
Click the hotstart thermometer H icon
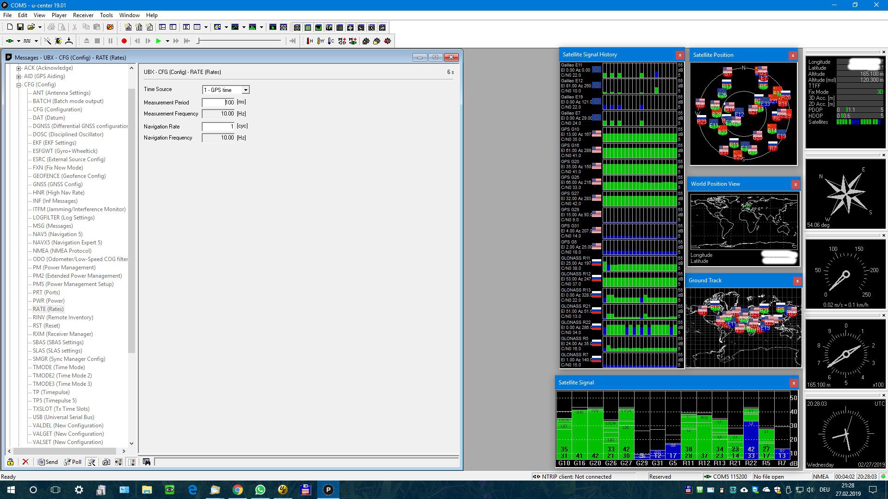[x=309, y=41]
